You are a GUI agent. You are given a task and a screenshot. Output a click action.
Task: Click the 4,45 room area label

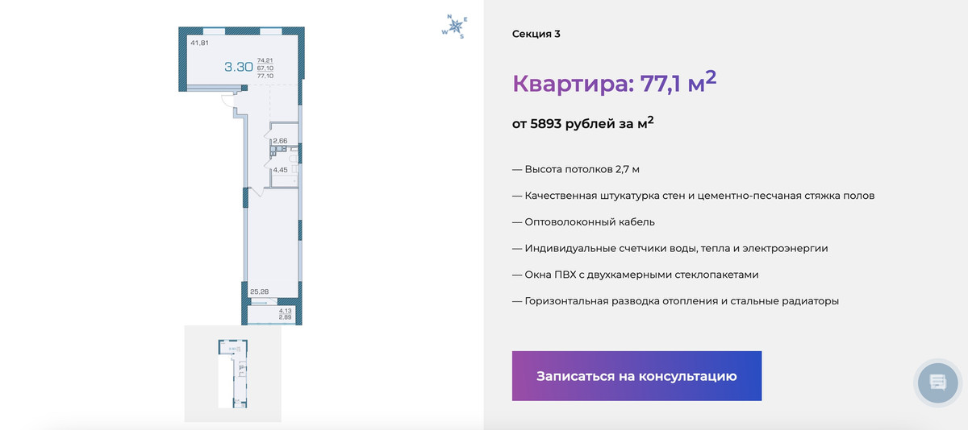(x=280, y=170)
